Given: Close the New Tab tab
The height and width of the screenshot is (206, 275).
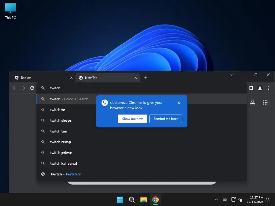Looking at the screenshot, I should tap(136, 78).
